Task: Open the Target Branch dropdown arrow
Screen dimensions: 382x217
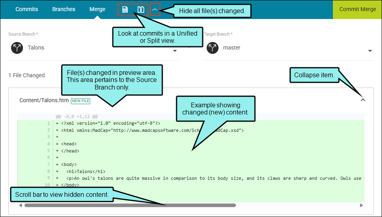Action: (x=370, y=51)
